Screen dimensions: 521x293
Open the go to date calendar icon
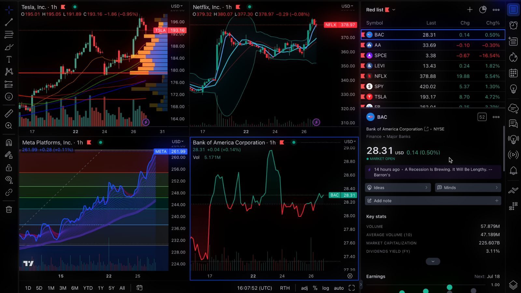click(139, 288)
